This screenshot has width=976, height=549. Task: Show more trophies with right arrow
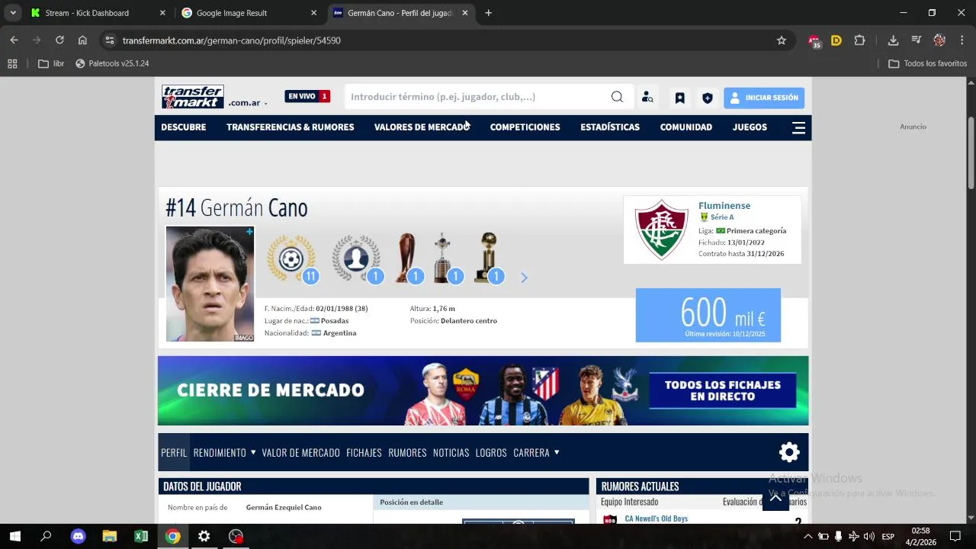click(524, 278)
